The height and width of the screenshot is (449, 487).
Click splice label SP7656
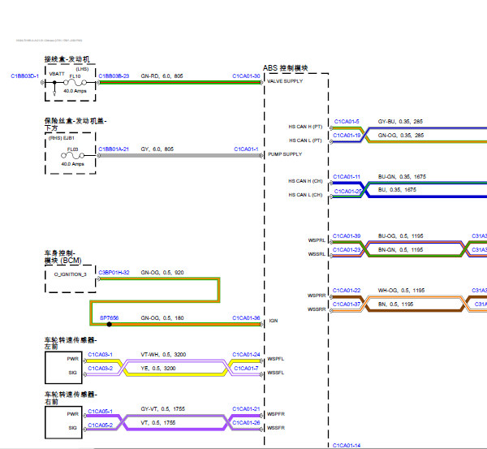pos(109,318)
